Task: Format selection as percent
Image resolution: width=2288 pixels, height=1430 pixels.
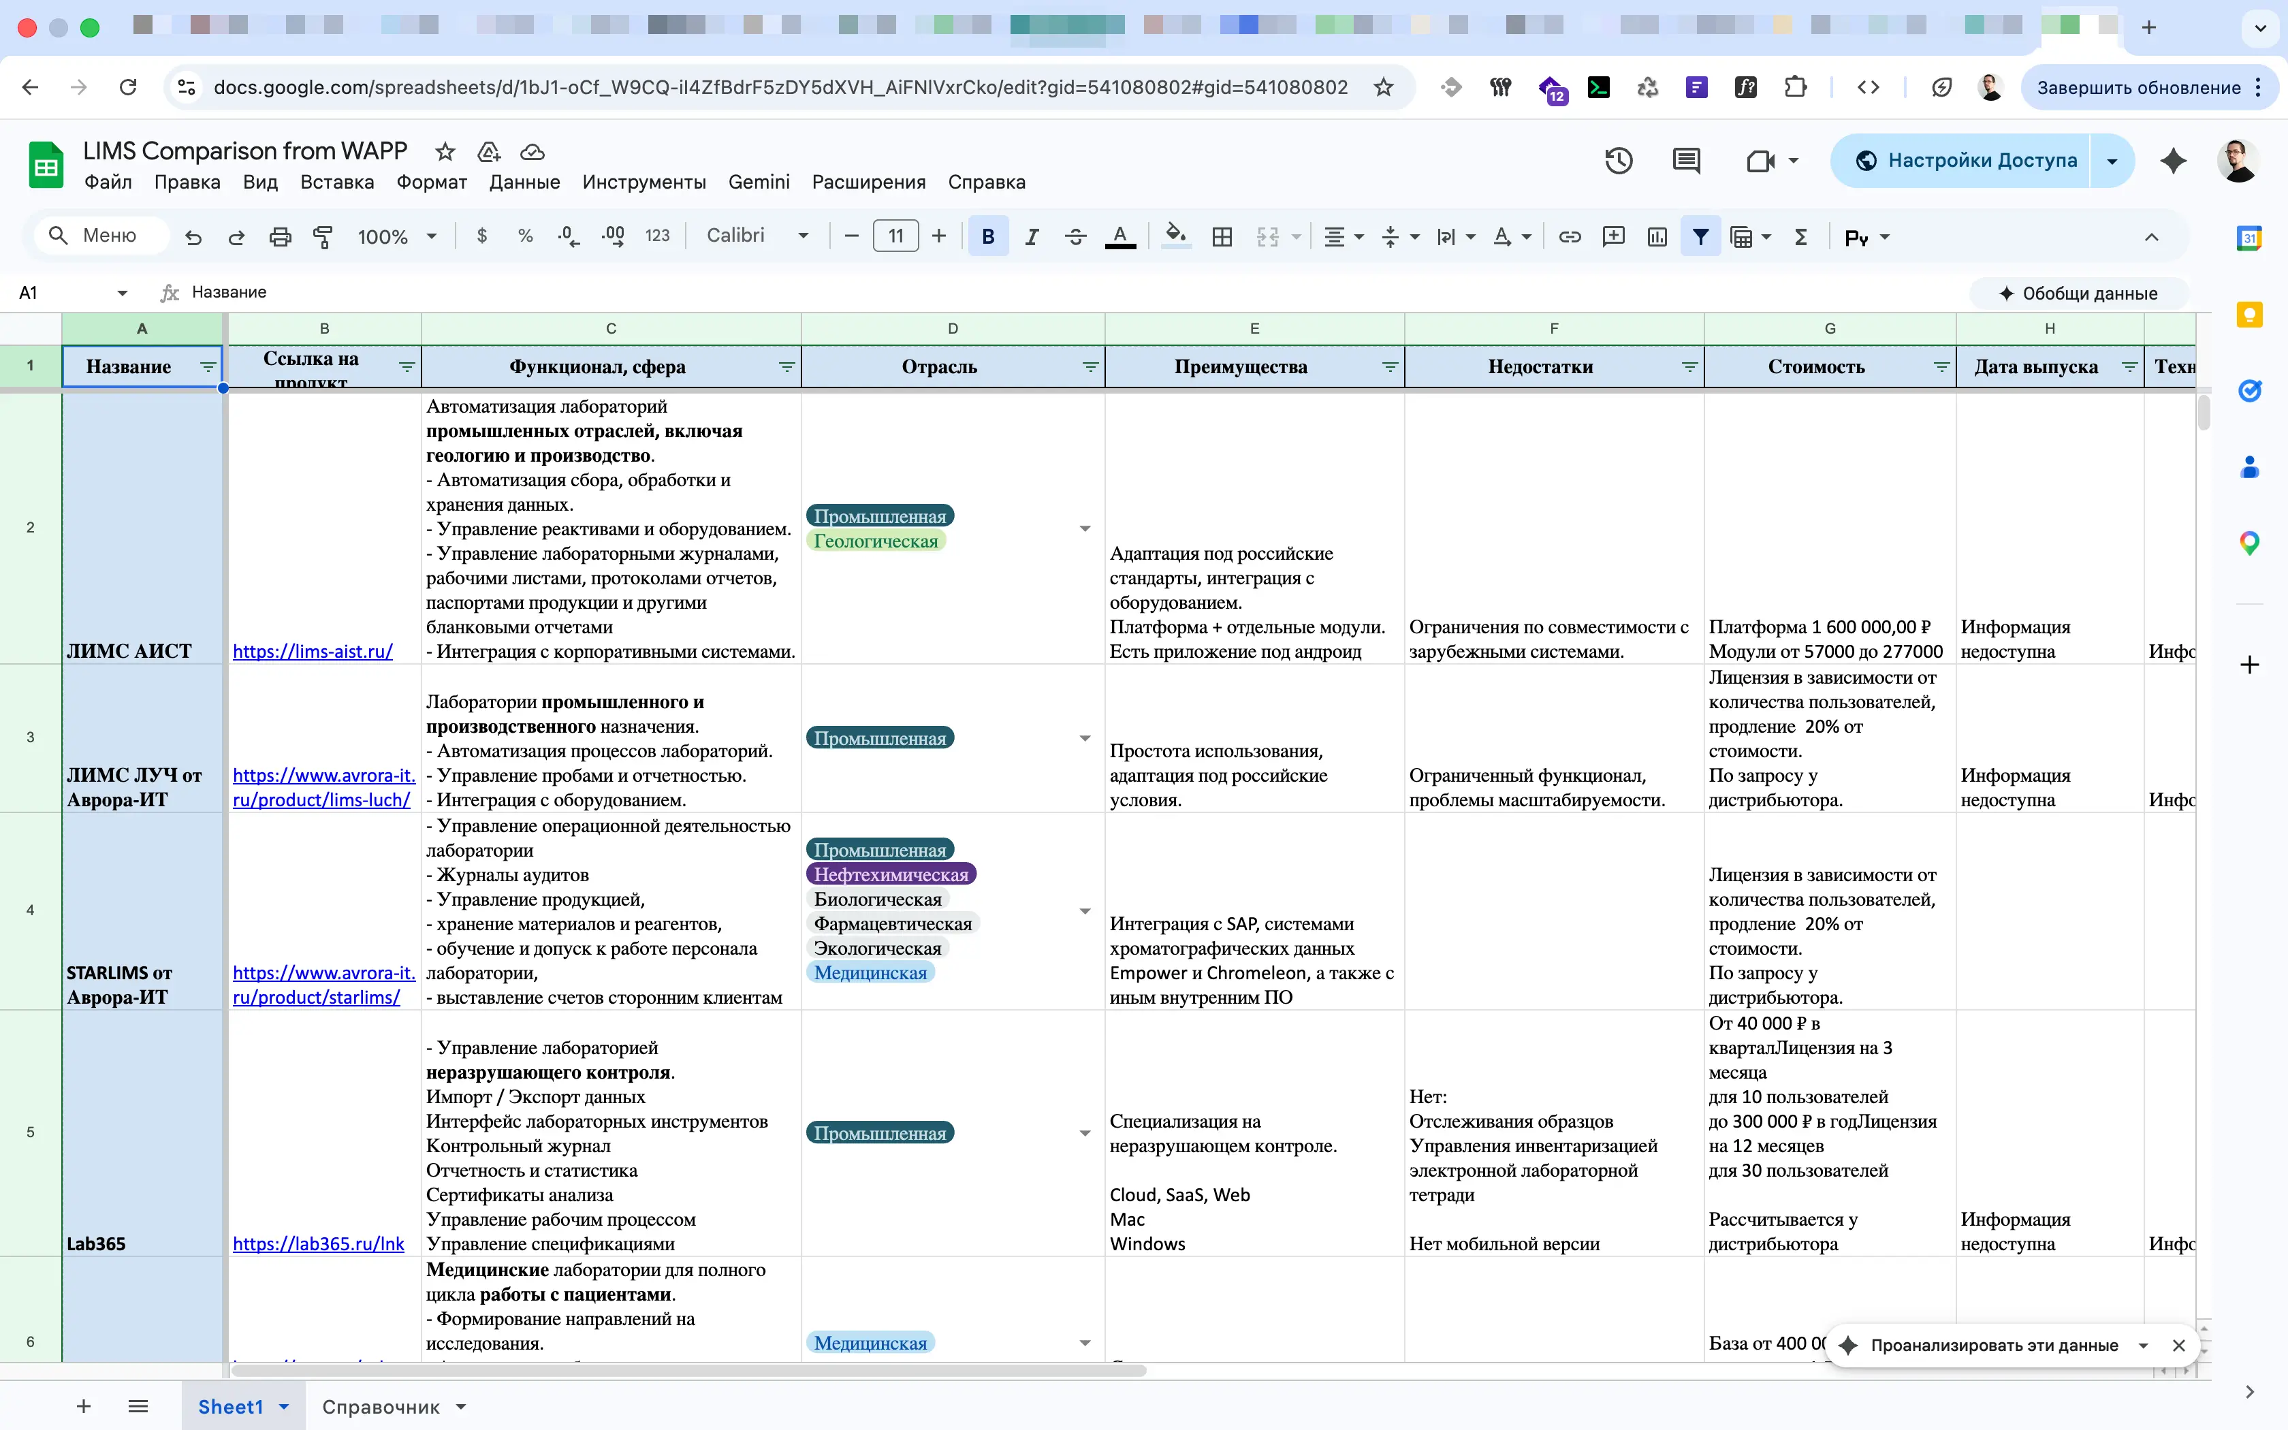Action: [x=525, y=236]
